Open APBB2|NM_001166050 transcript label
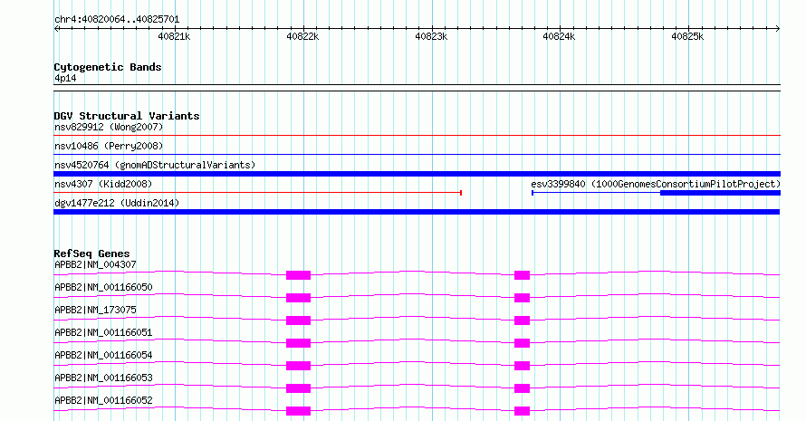 [x=103, y=287]
